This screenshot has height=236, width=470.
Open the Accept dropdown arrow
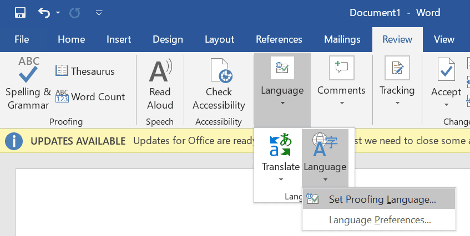[x=446, y=105]
